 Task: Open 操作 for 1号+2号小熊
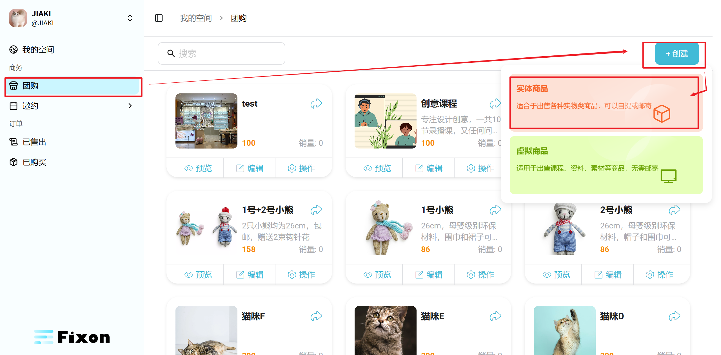point(301,275)
